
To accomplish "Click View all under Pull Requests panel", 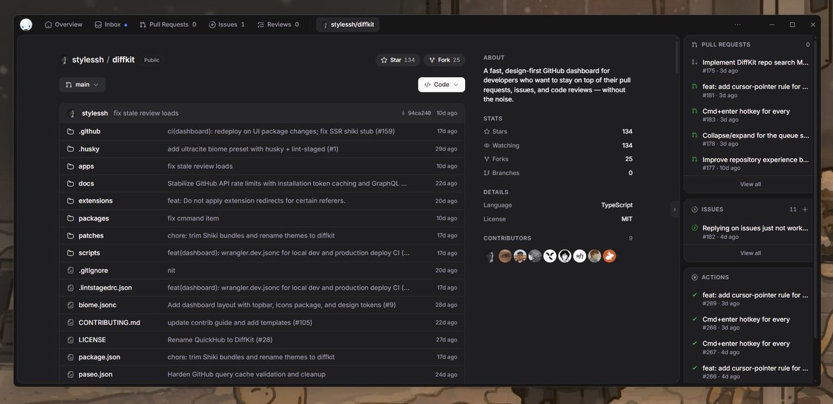I will [750, 184].
